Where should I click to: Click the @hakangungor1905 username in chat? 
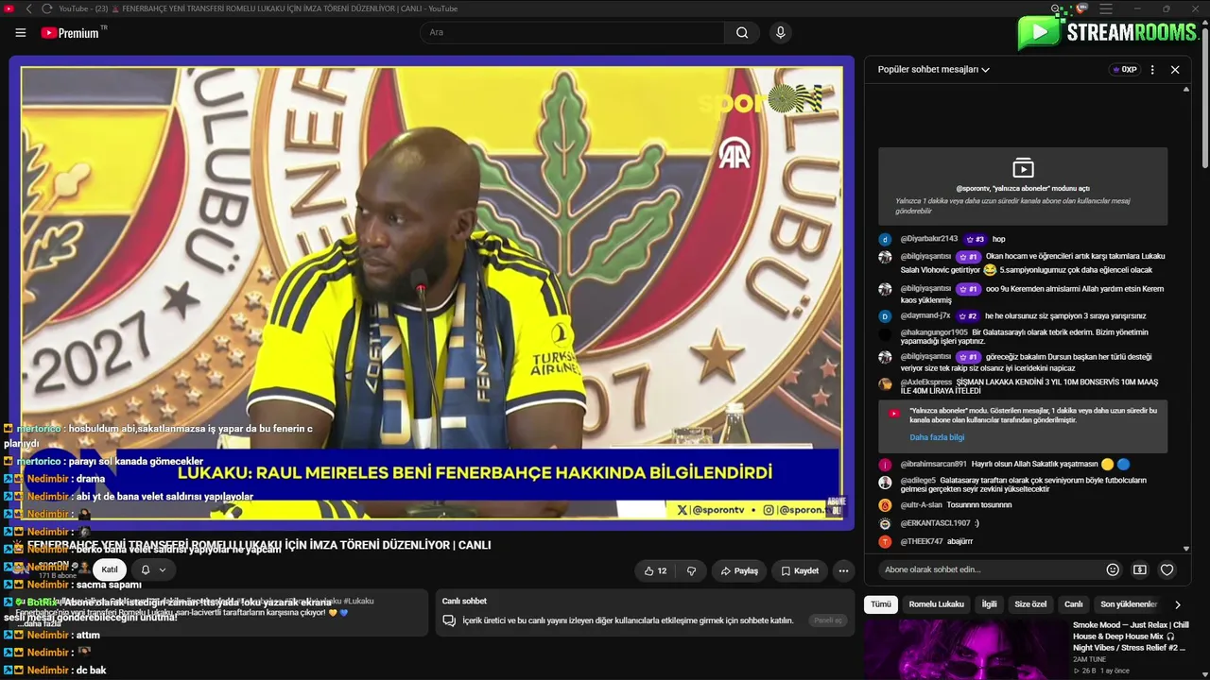(x=934, y=332)
